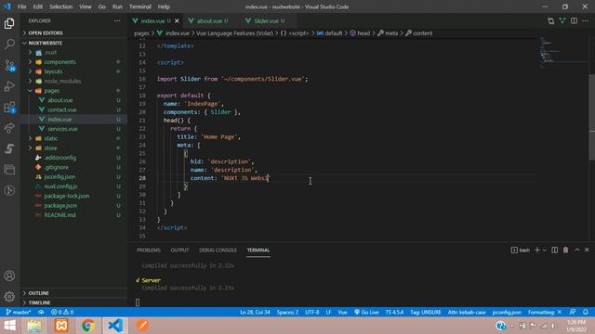This screenshot has width=595, height=334.
Task: Click Ln 28, Col 34 in status bar
Action: (255, 312)
